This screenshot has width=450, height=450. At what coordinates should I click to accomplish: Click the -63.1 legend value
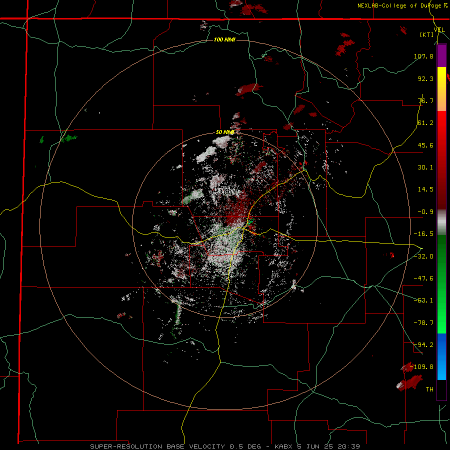[423, 300]
